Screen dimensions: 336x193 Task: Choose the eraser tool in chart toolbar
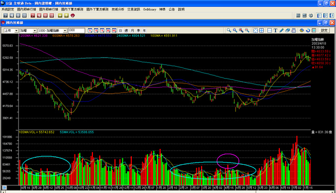[288, 30]
